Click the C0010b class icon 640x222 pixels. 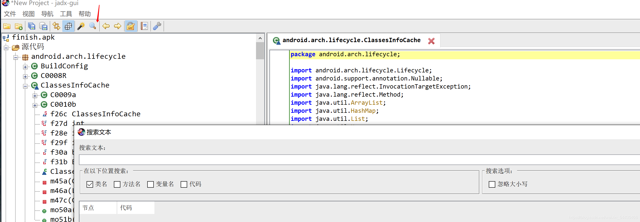pos(44,104)
